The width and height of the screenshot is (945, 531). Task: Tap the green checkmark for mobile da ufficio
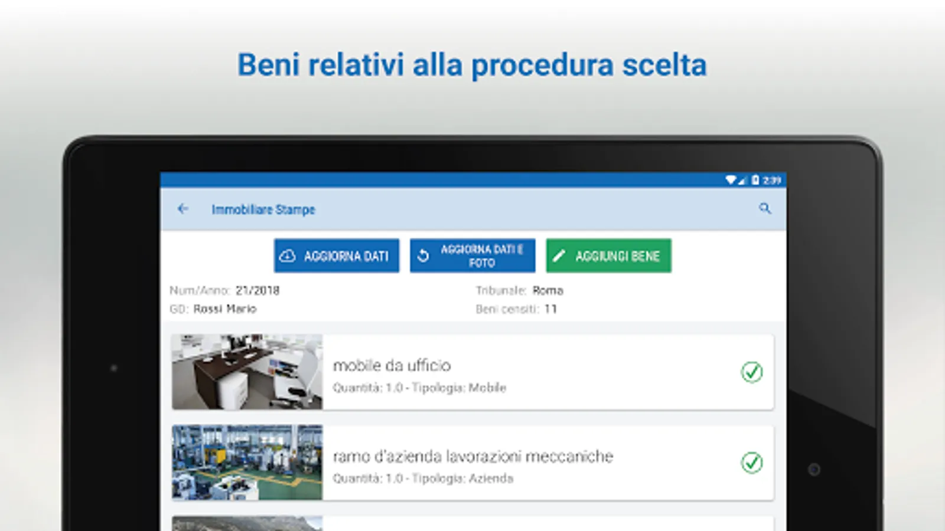coord(752,372)
